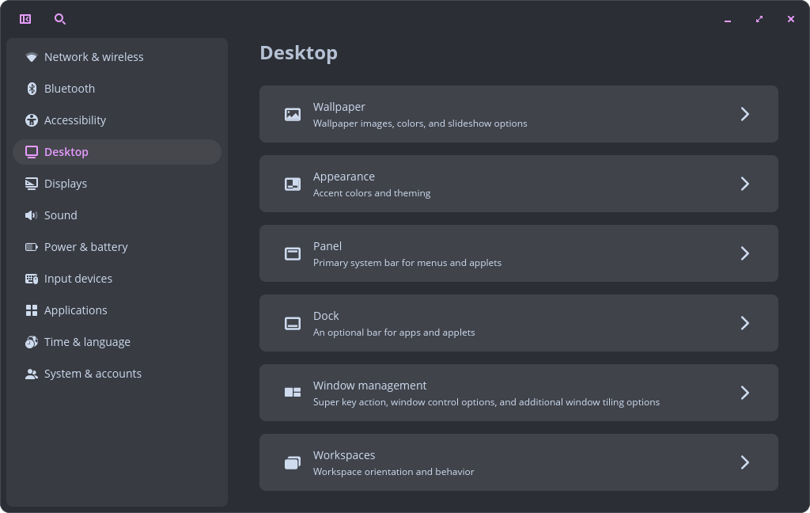Screen dimensions: 810x513
Task: Select the battery icon beside Power & battery
Action: click(x=31, y=246)
